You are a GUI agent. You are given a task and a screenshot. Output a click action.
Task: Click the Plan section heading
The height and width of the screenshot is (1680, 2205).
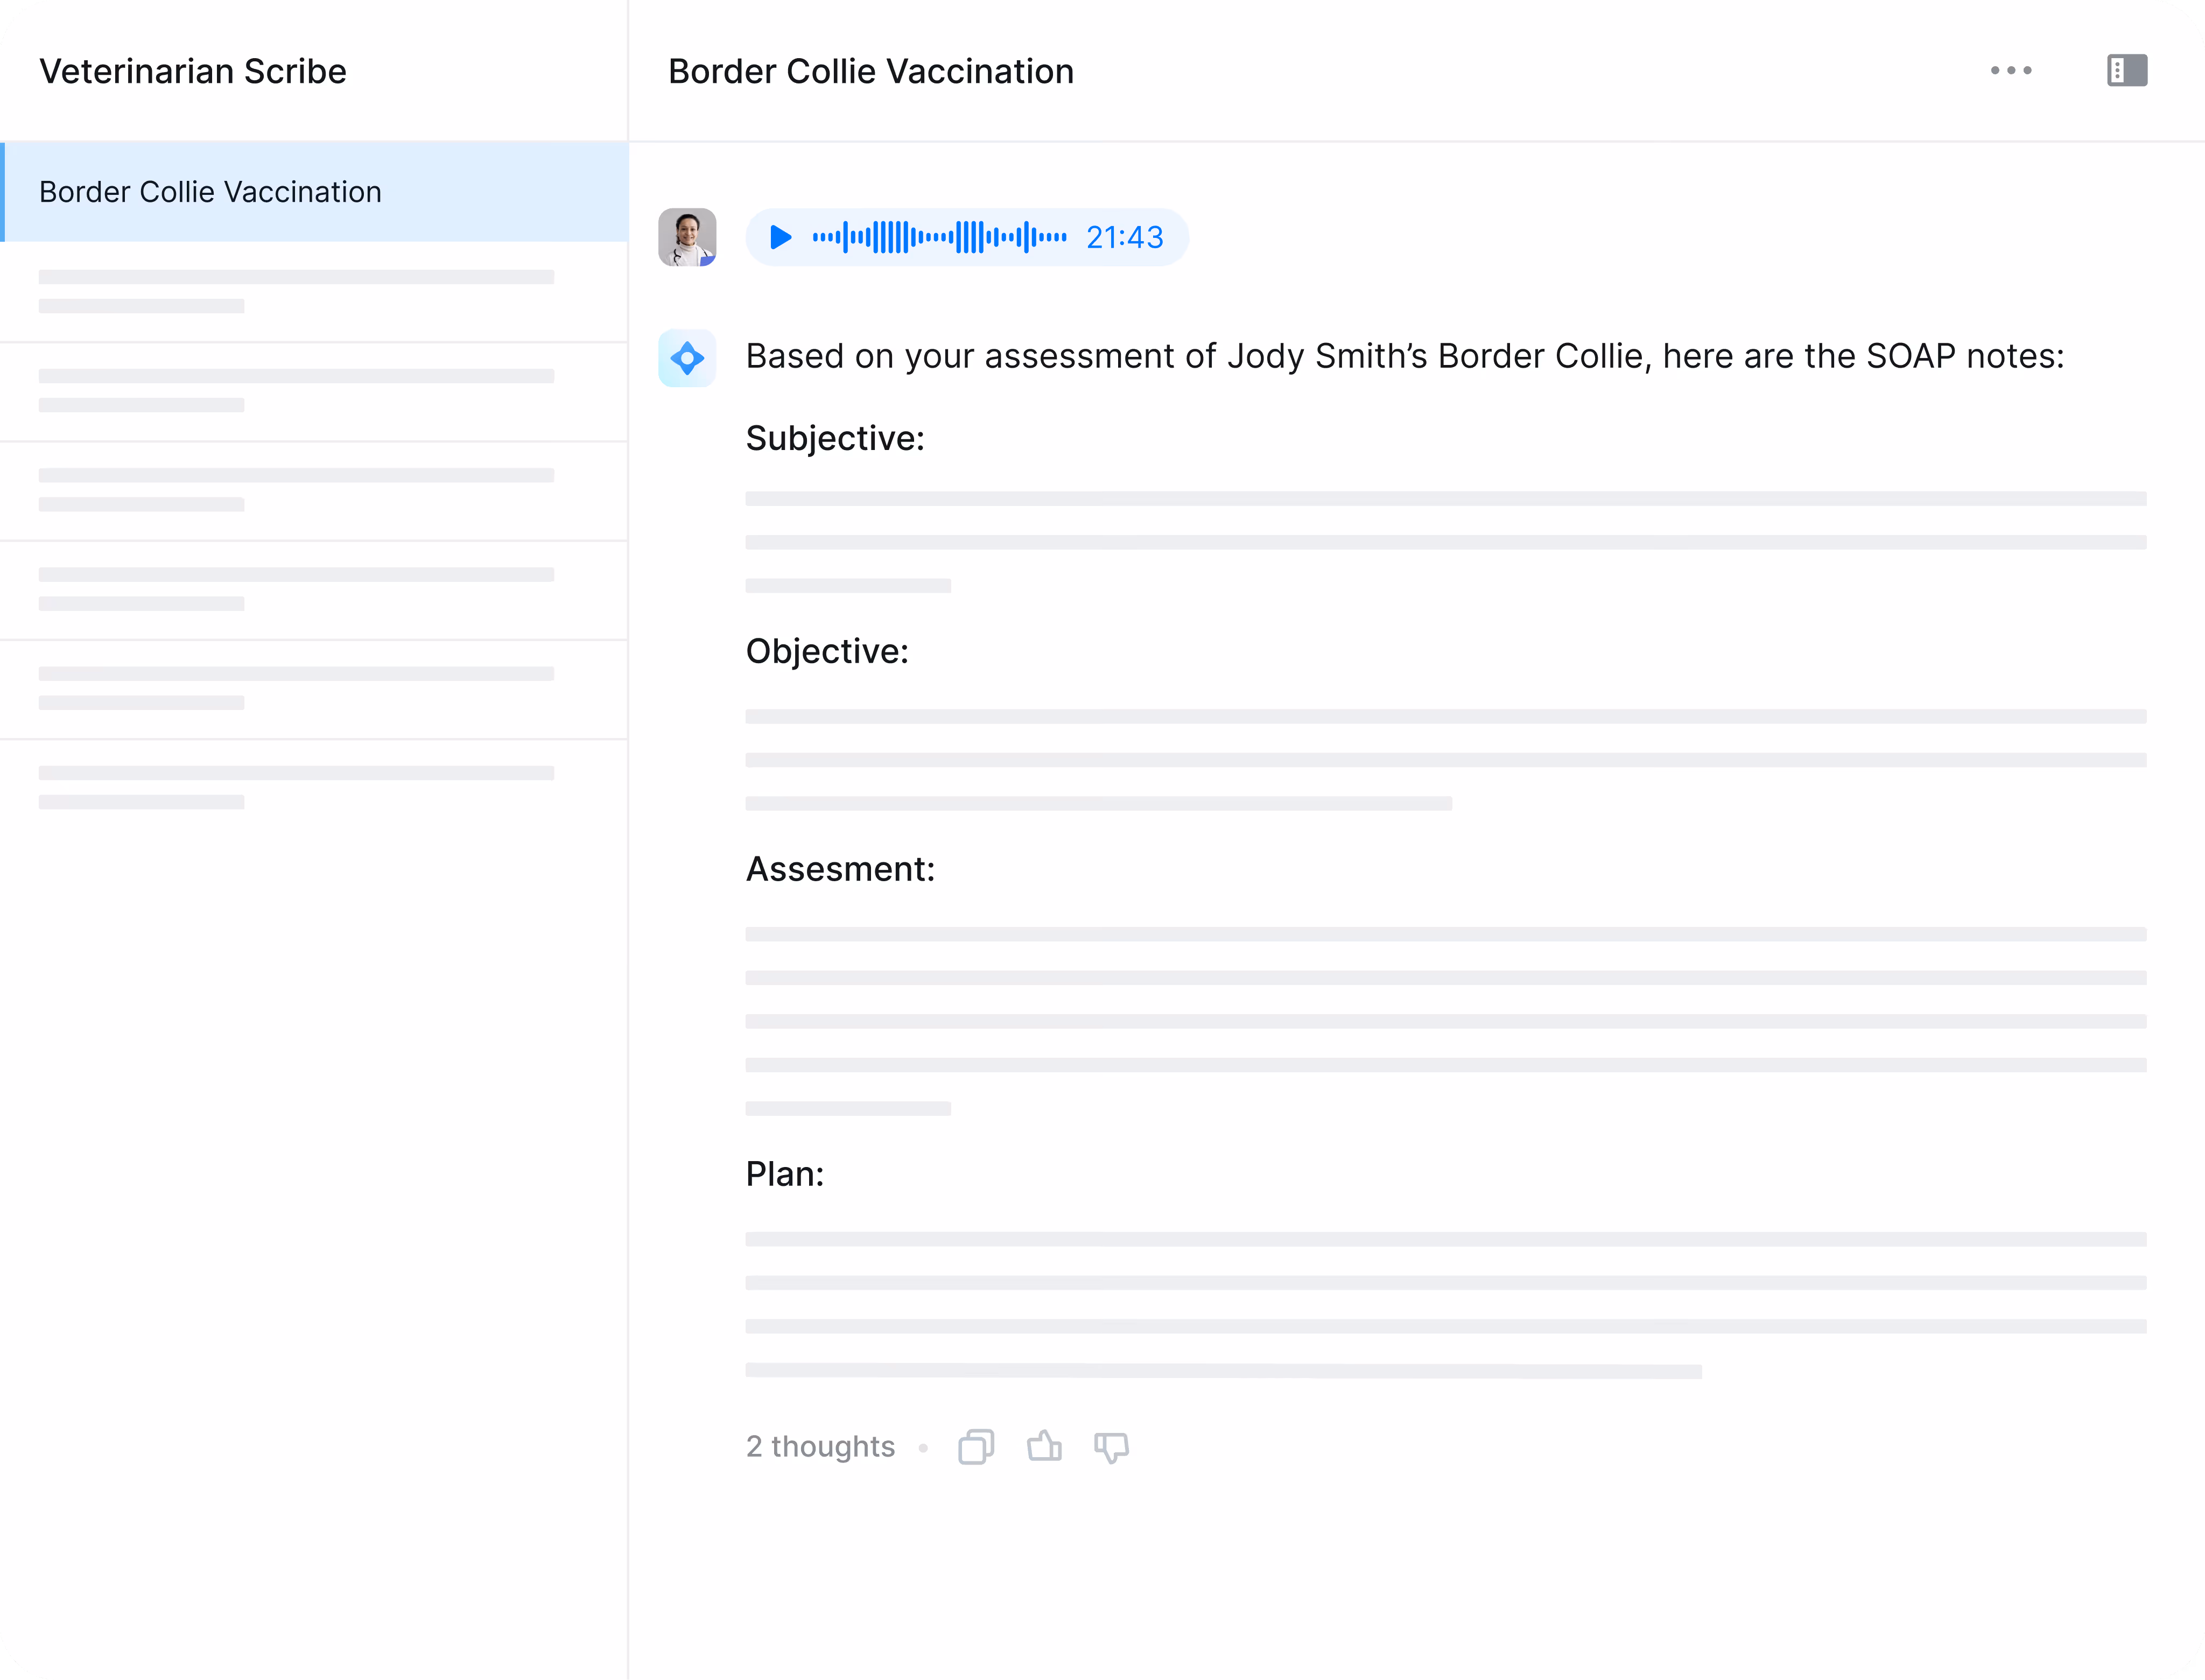tap(785, 1174)
